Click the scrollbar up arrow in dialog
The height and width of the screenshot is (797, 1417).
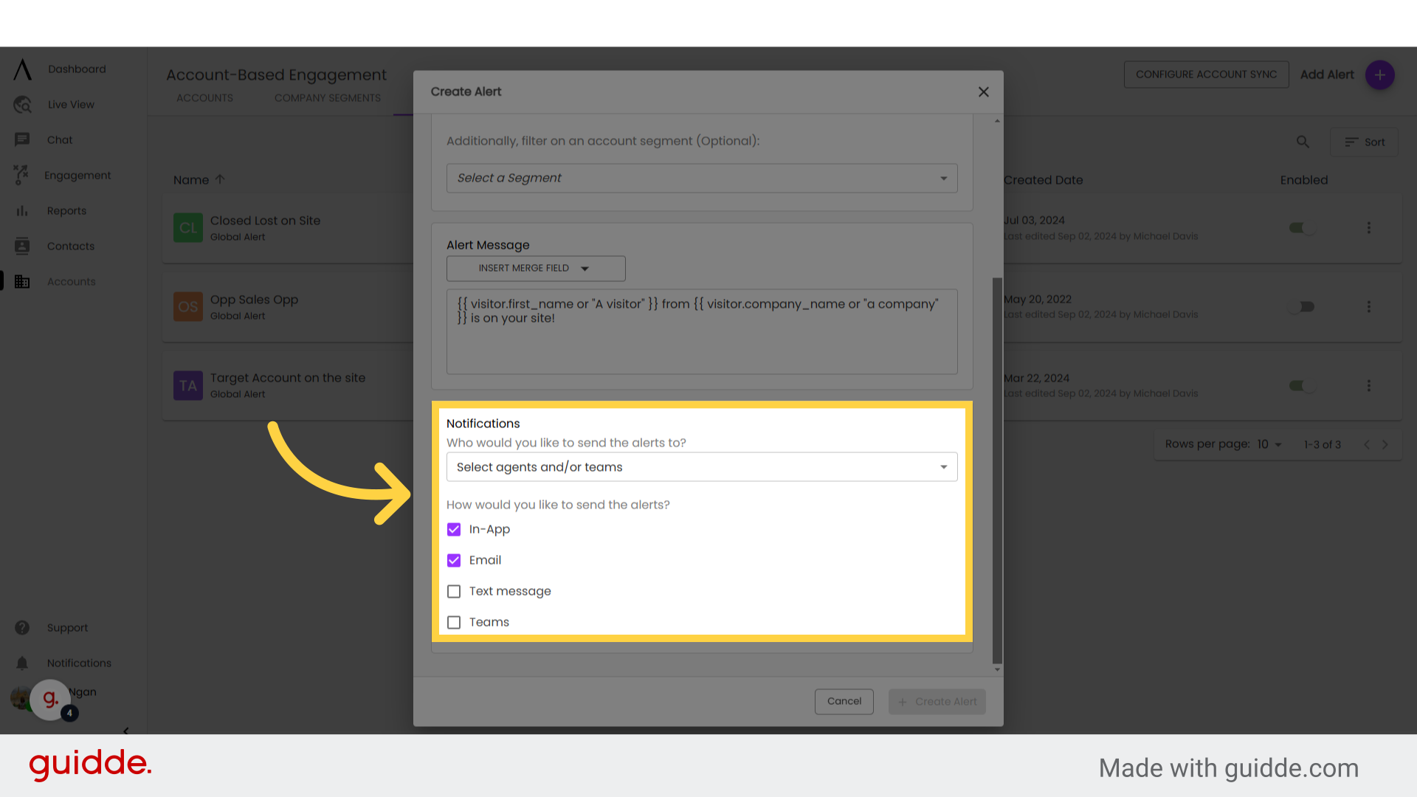coord(997,120)
